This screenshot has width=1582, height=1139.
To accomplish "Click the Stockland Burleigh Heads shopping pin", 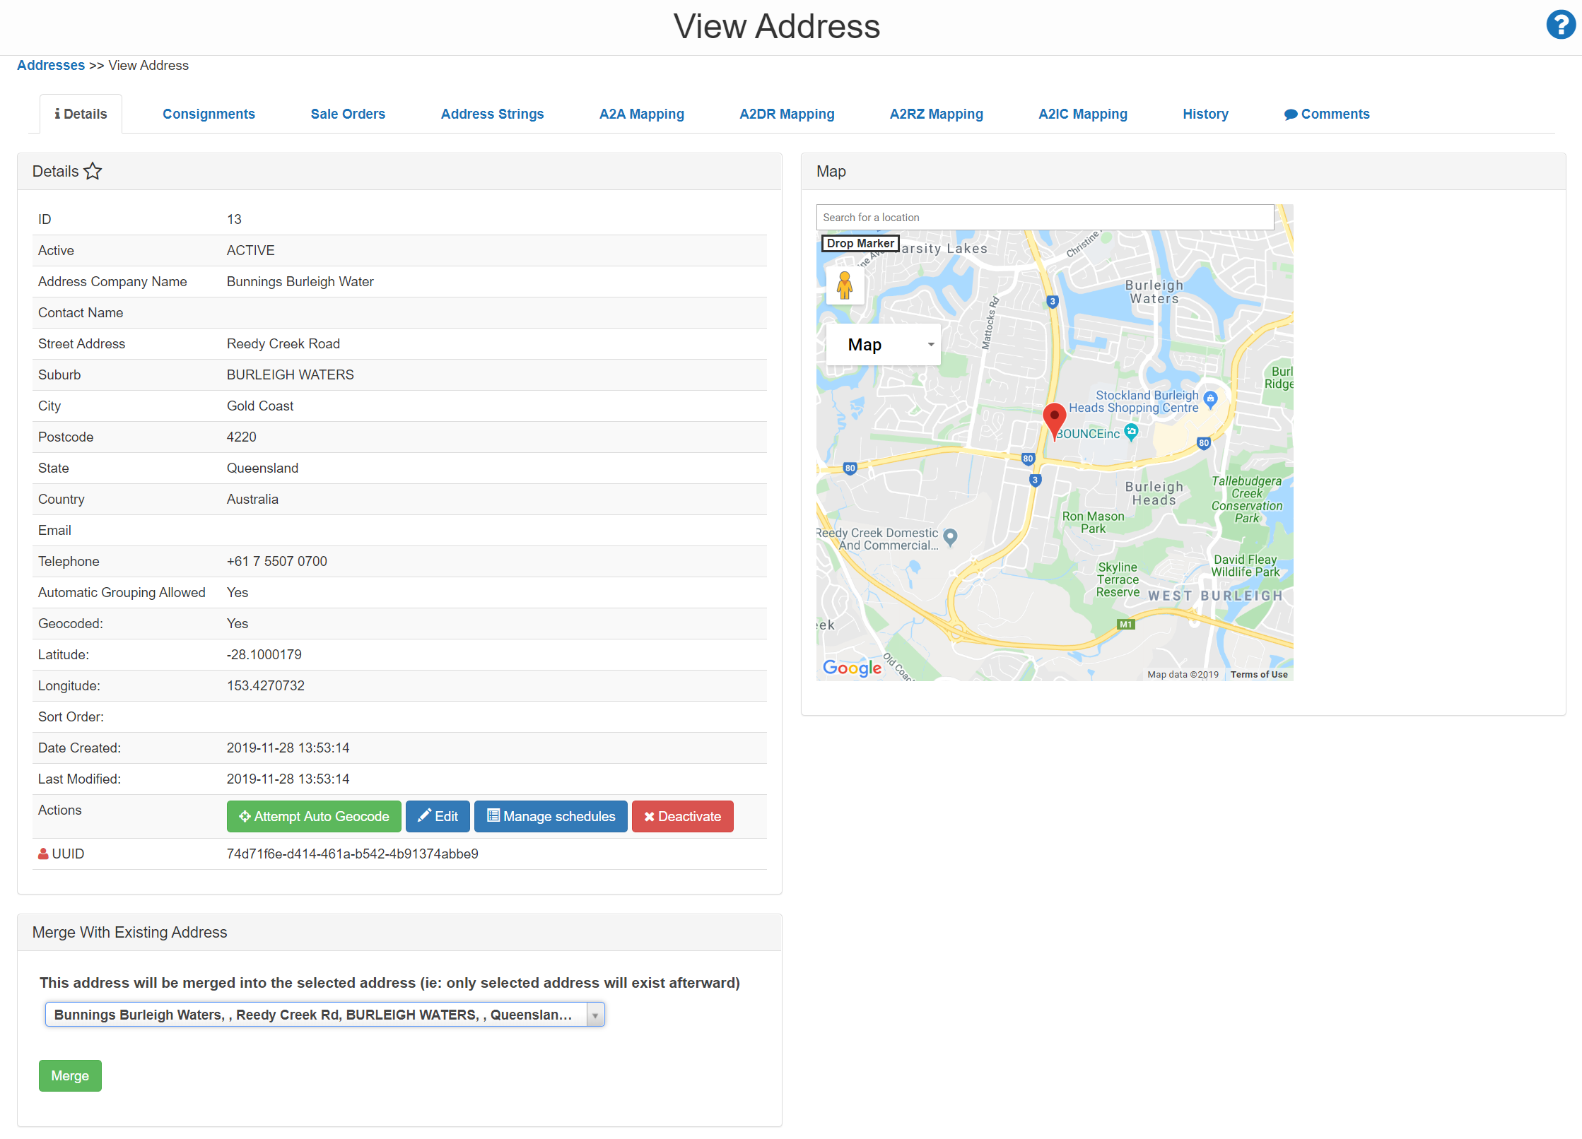I will coord(1210,399).
